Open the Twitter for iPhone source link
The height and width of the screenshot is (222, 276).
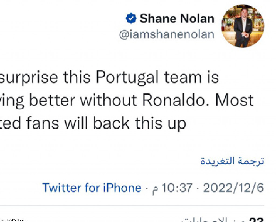(92, 188)
